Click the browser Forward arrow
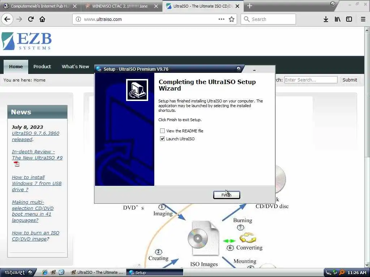Image resolution: width=370 pixels, height=277 pixels. pos(19,19)
